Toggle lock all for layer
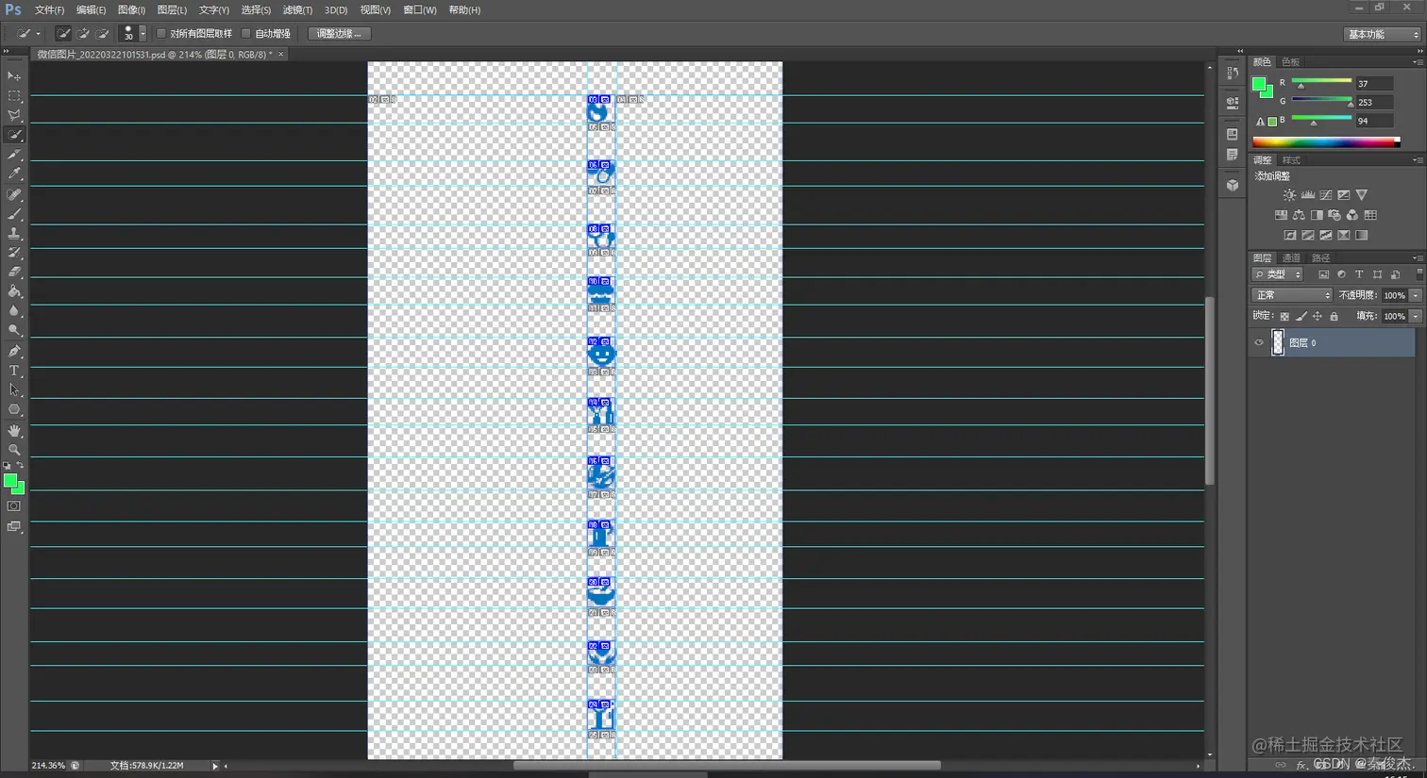This screenshot has height=778, width=1427. (x=1334, y=316)
